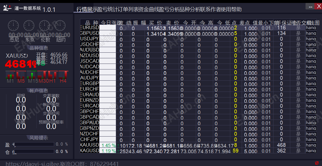Select the AUDCAD symbol cell
Viewport: 322px width, 166px height.
(90, 67)
